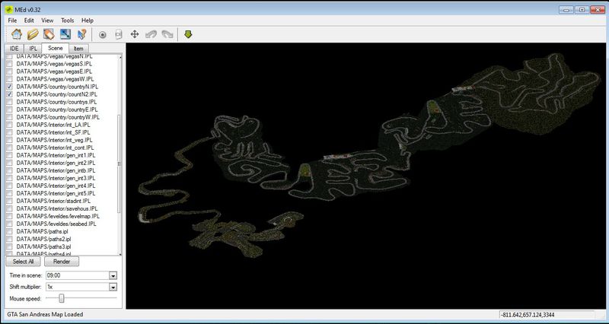This screenshot has height=324, width=609.
Task: Select the four-arrow move tool
Action: 135,34
